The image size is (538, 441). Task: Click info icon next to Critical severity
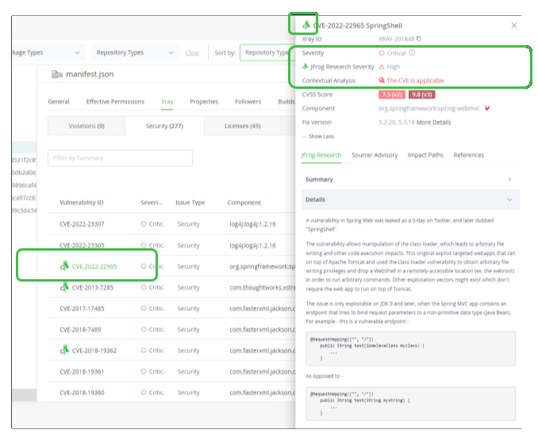point(412,53)
